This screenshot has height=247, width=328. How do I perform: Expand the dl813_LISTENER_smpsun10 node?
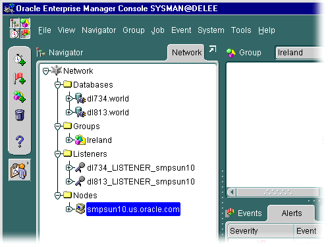coord(69,182)
